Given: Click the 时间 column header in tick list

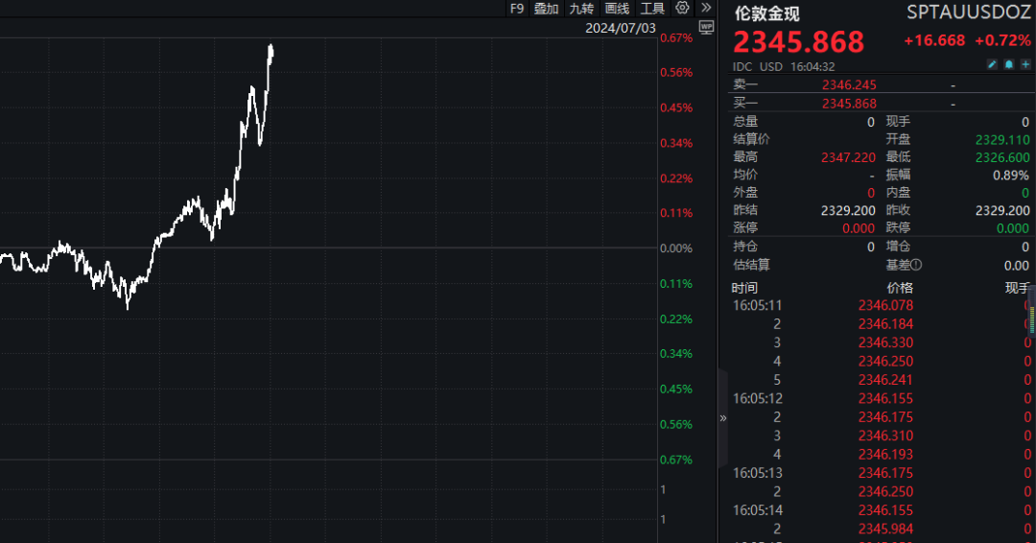Looking at the screenshot, I should pyautogui.click(x=745, y=288).
